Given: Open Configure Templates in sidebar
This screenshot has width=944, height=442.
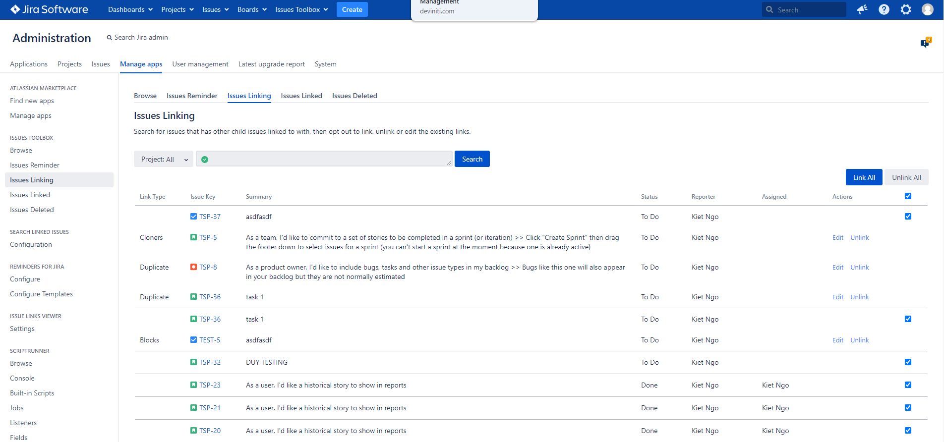Looking at the screenshot, I should click(41, 294).
